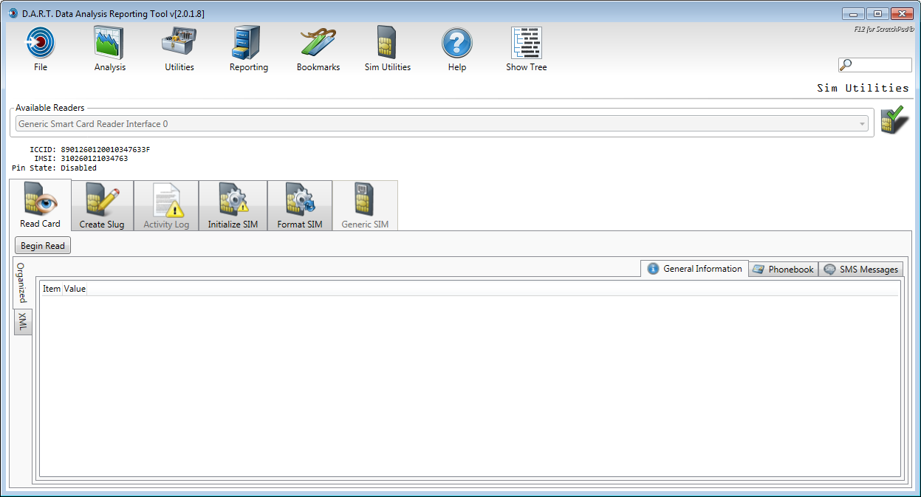Switch to the Initialize SIM tab
The width and height of the screenshot is (921, 497).
pos(233,205)
